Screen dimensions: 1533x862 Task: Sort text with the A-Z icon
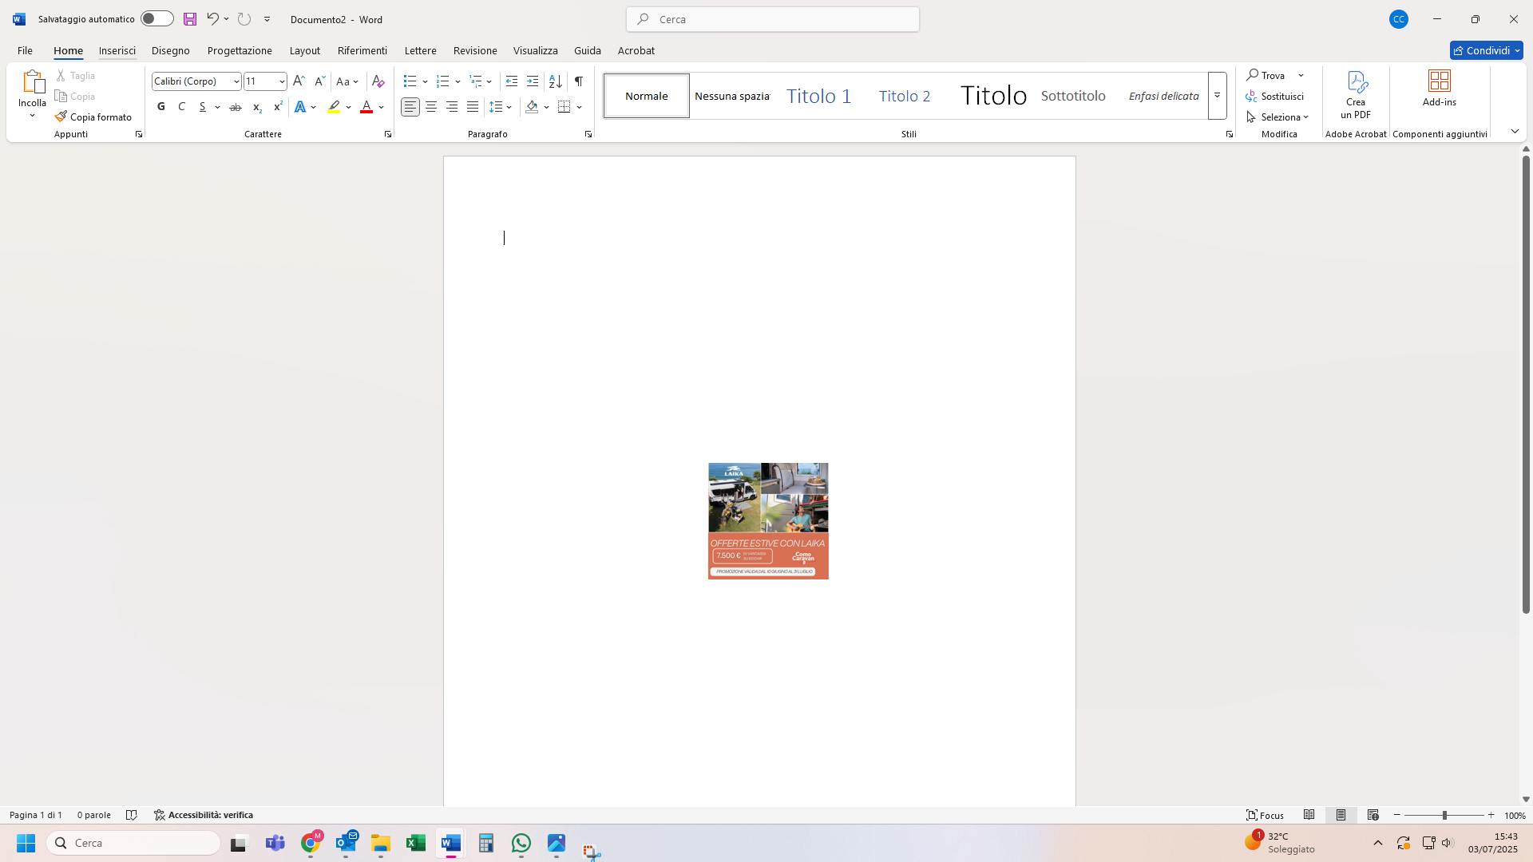tap(556, 81)
